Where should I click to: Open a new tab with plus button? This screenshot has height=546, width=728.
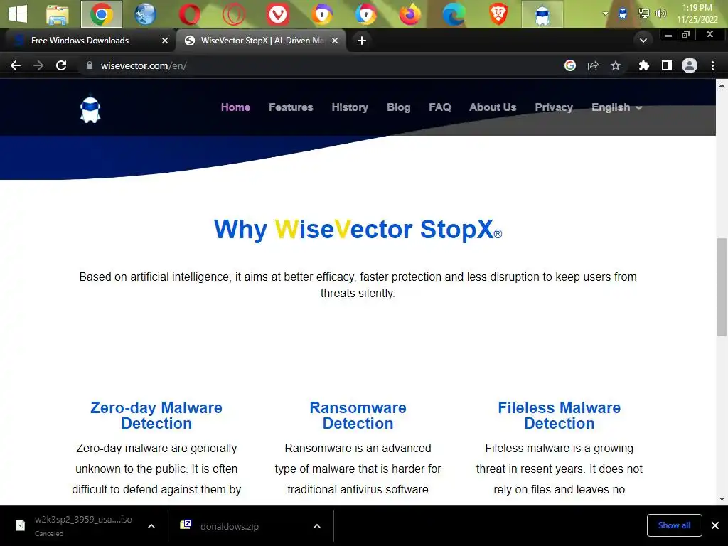(362, 41)
